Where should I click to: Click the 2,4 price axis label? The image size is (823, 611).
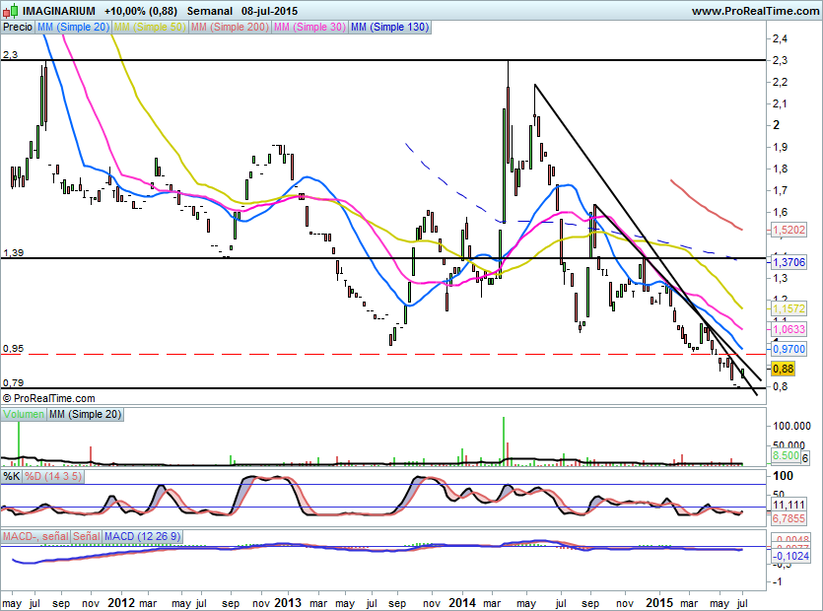coord(780,38)
